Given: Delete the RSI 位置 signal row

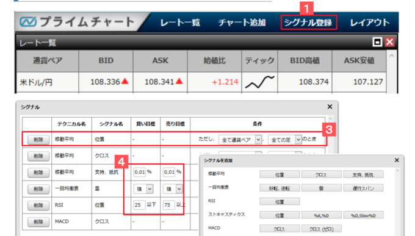Looking at the screenshot, I should point(38,206).
